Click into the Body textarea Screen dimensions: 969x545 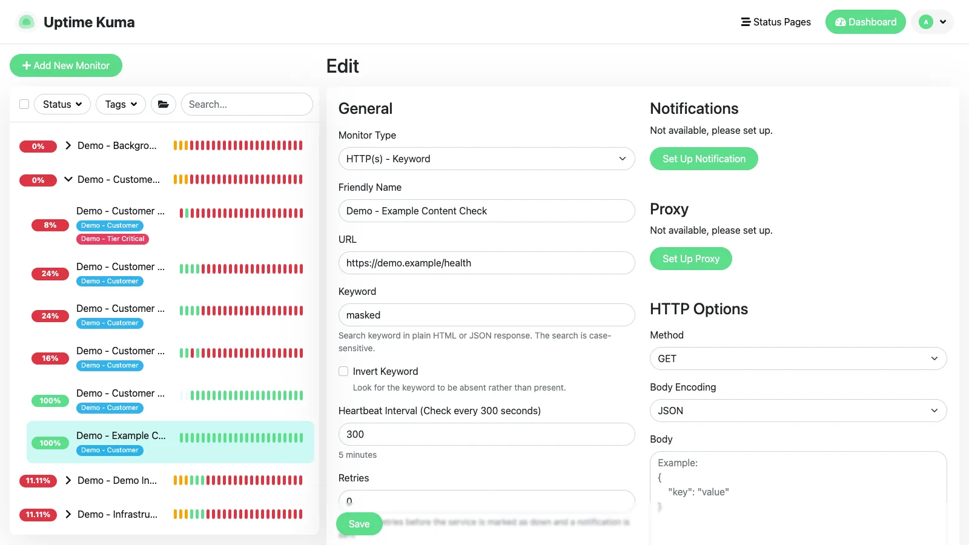(x=798, y=498)
